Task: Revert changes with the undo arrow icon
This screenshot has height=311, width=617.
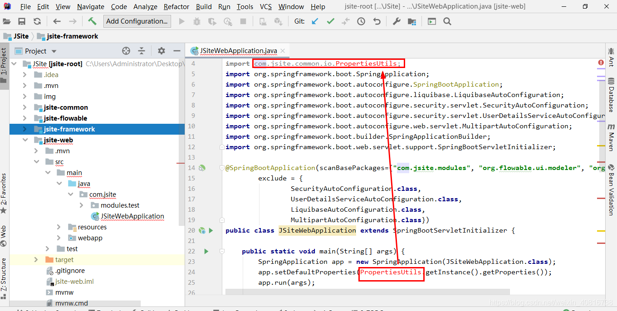Action: click(377, 21)
